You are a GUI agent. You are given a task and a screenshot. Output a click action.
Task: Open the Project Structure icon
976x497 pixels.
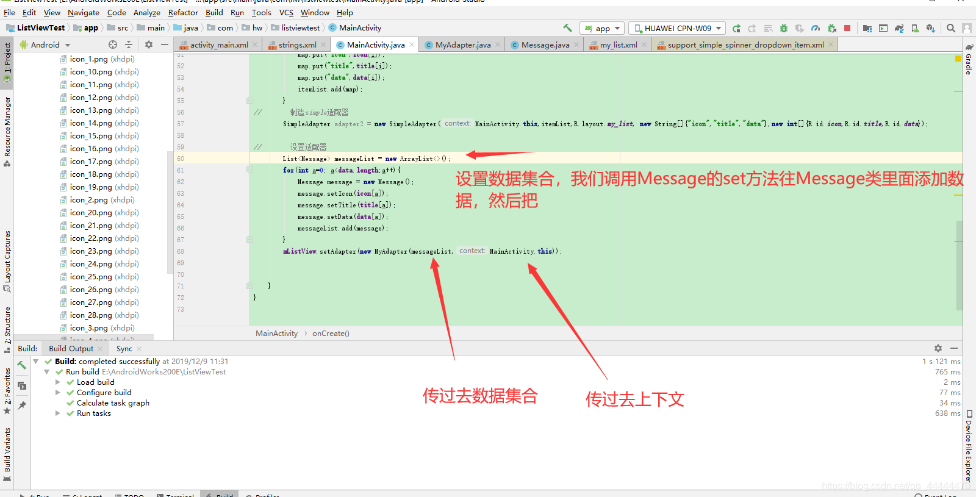click(x=867, y=28)
